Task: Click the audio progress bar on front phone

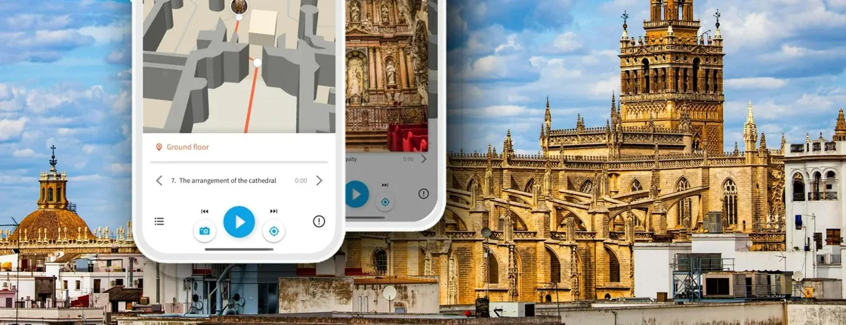Action: pyautogui.click(x=239, y=162)
